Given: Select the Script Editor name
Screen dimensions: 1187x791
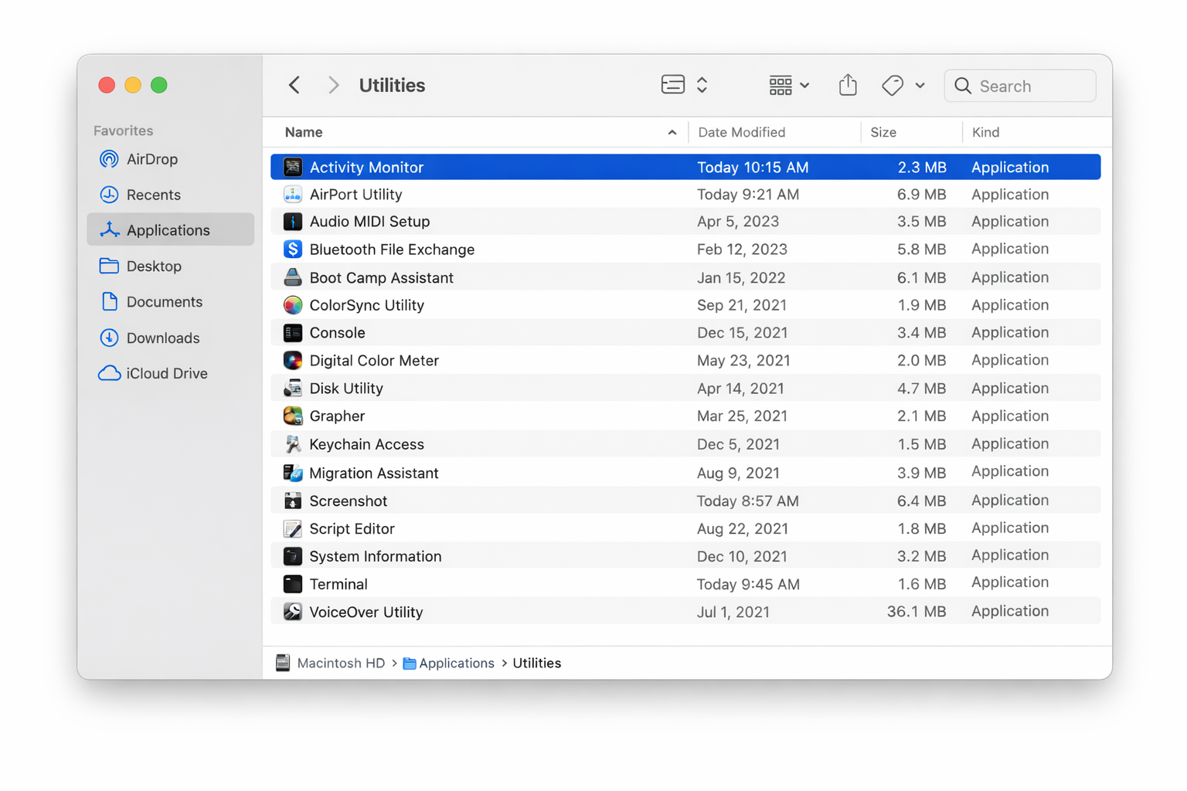Looking at the screenshot, I should point(352,528).
